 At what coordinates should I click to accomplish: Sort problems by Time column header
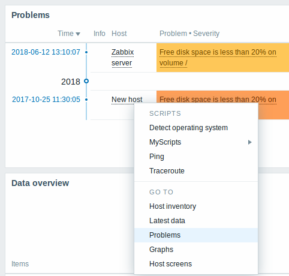tap(65, 34)
